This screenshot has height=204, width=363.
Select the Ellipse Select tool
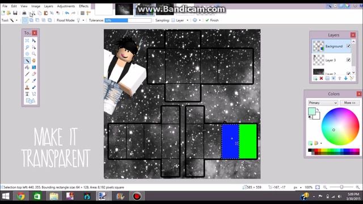coord(27,54)
